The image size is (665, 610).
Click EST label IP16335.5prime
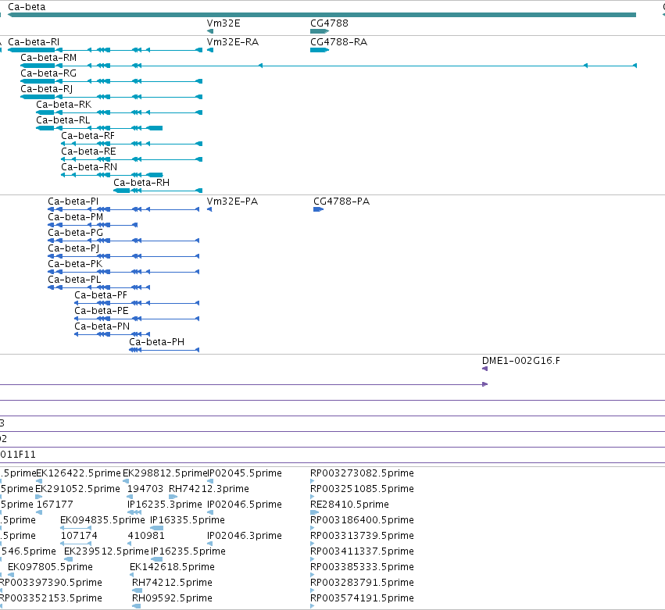point(188,520)
